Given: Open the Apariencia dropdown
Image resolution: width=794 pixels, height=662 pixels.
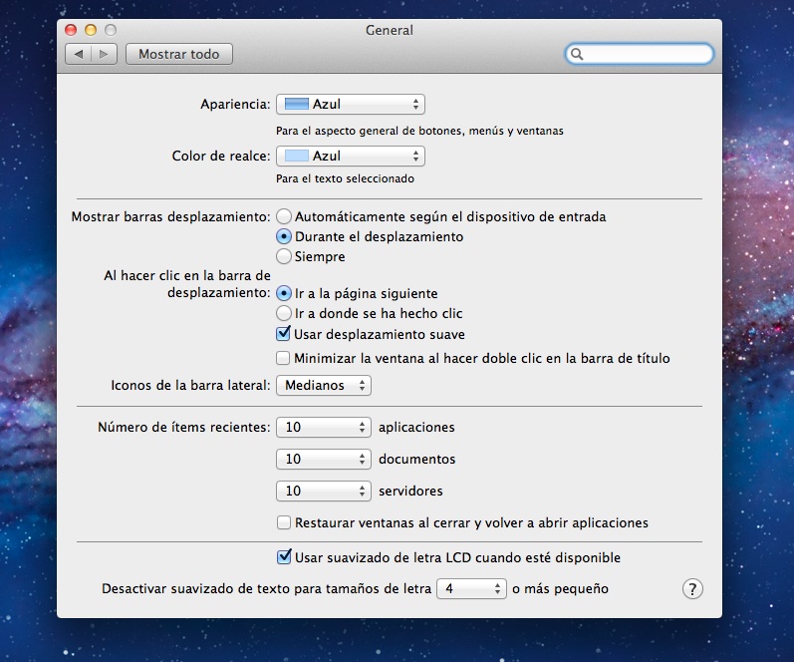Looking at the screenshot, I should click(x=350, y=104).
